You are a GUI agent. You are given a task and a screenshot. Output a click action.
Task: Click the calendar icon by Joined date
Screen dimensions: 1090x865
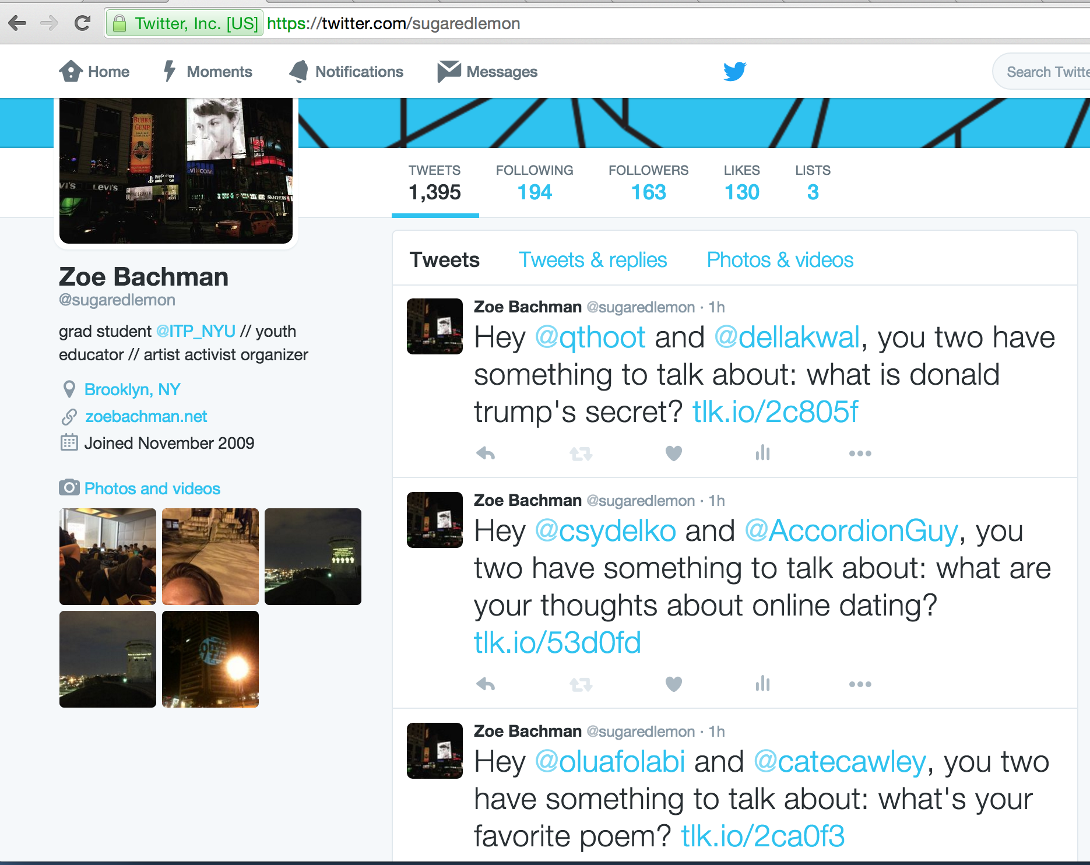coord(69,443)
